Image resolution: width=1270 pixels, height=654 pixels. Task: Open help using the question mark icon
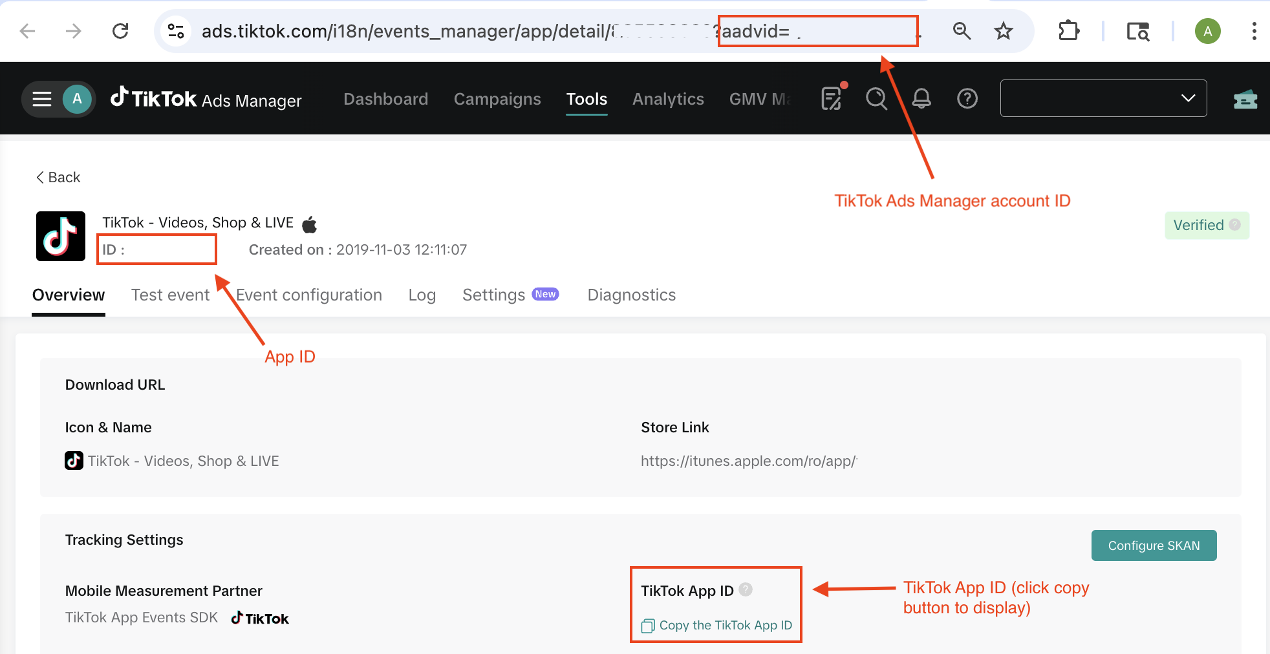pos(966,98)
